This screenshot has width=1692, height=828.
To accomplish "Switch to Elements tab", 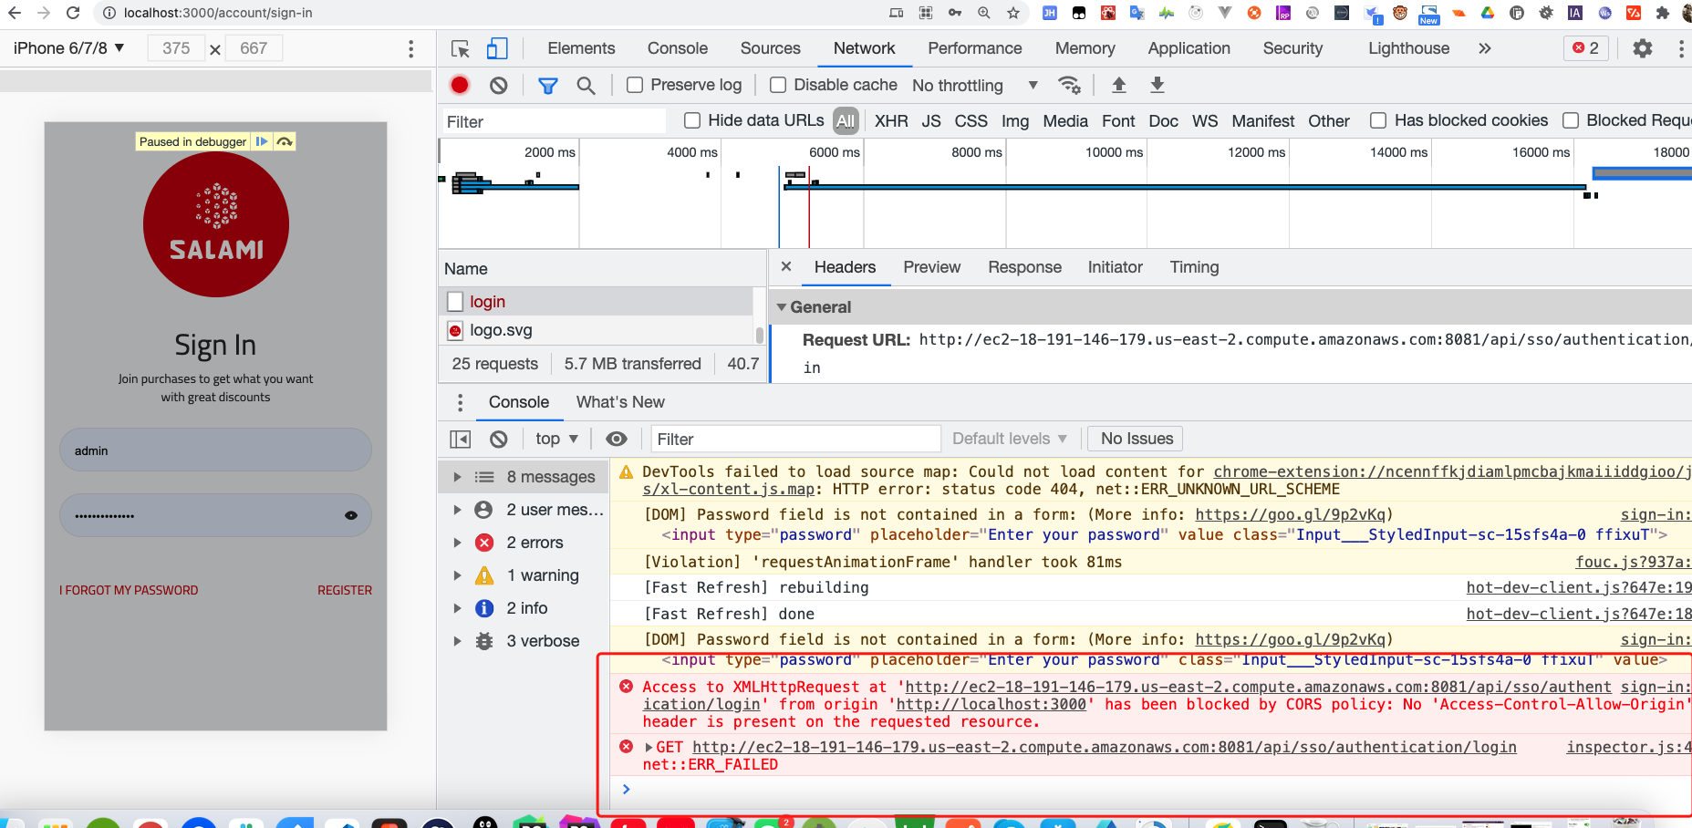I will click(x=581, y=48).
